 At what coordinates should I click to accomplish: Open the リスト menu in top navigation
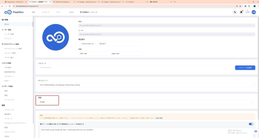tap(58, 12)
